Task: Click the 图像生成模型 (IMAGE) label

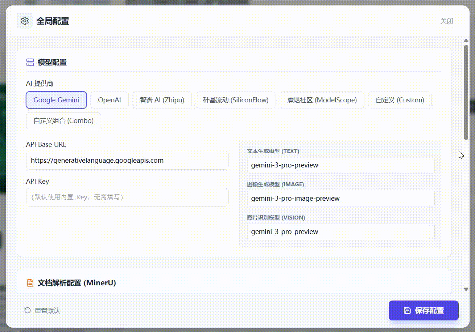Action: (276, 184)
